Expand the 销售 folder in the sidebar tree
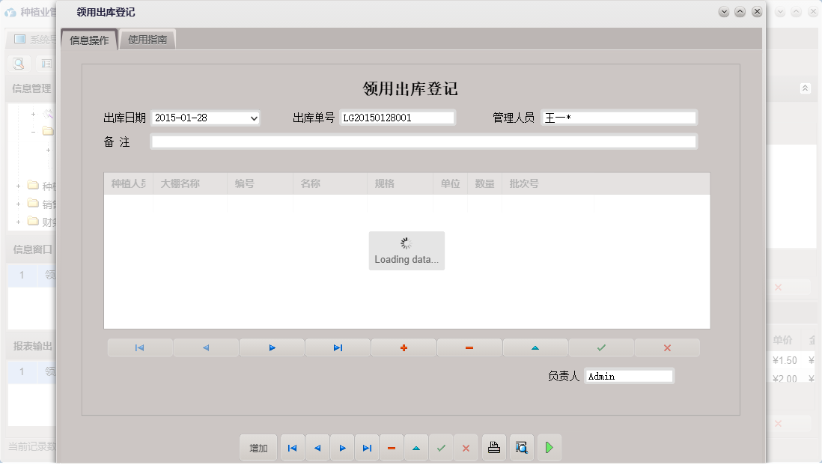Viewport: 822px width, 468px height. [x=16, y=203]
